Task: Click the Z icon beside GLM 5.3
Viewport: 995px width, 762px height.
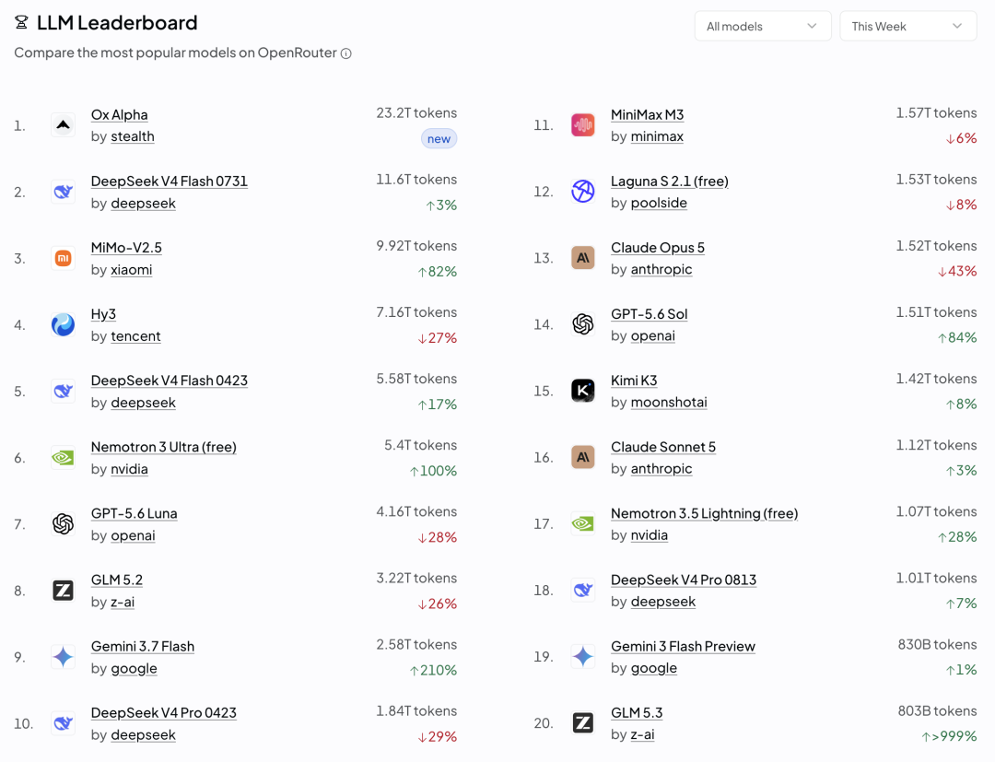Action: pos(582,722)
